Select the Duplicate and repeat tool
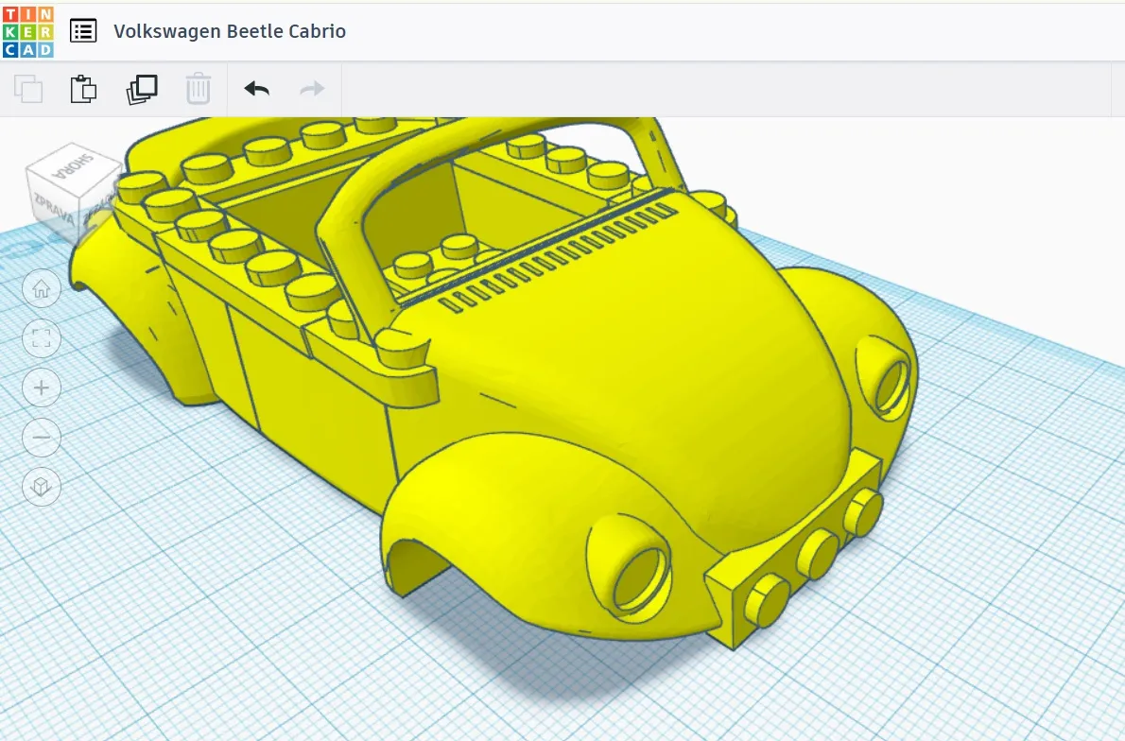This screenshot has width=1125, height=741. 142,88
